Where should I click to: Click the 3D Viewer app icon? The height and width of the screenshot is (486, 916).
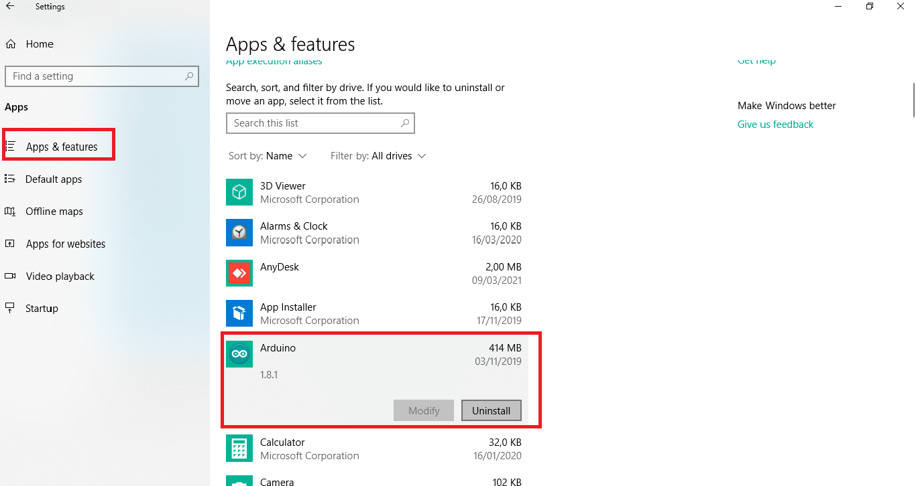coord(239,193)
